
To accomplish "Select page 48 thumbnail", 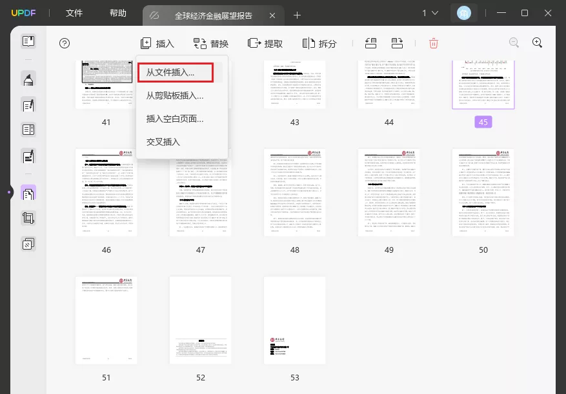I will (x=294, y=193).
